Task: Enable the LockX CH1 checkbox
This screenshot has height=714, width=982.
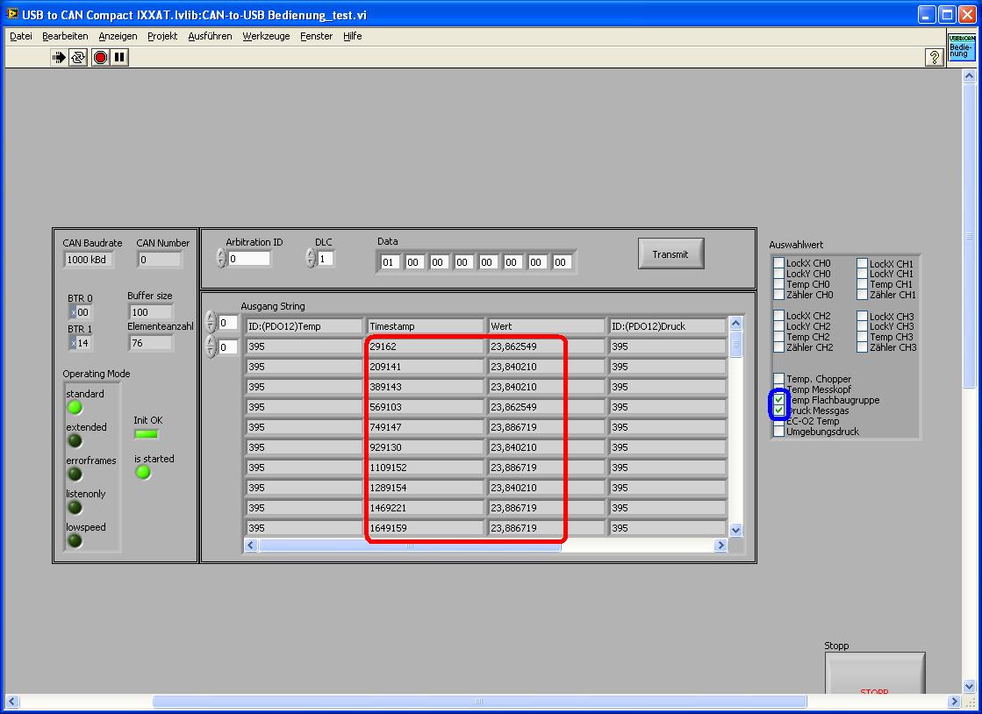Action: point(863,263)
